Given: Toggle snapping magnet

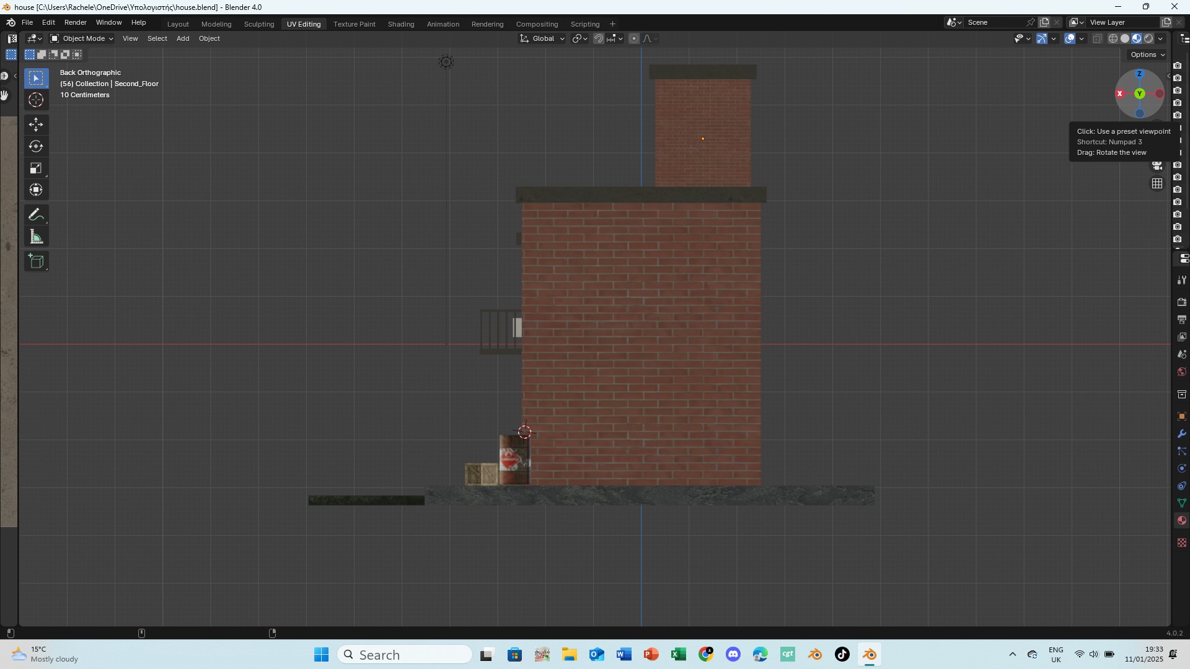Looking at the screenshot, I should [599, 38].
